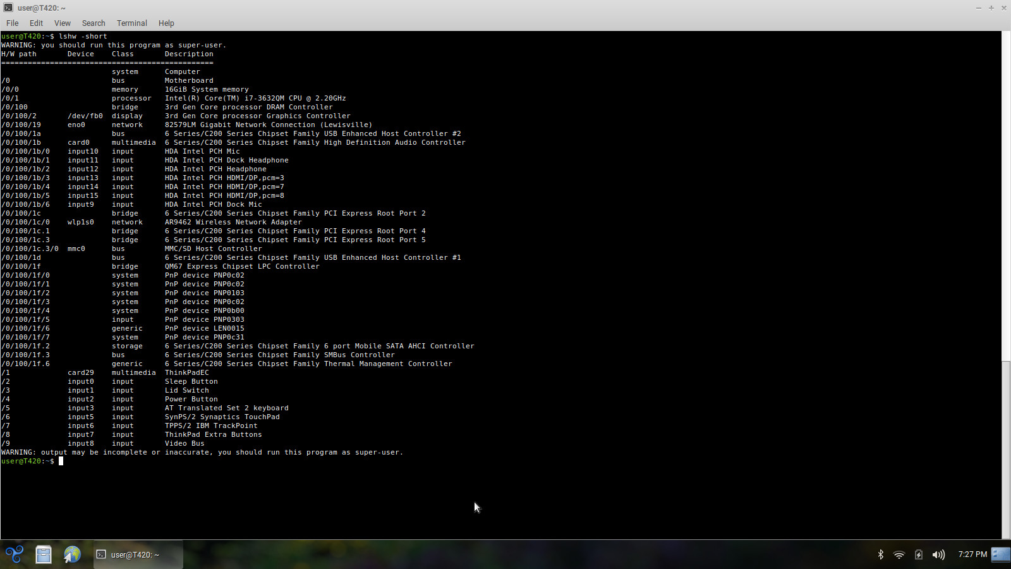Click the show desktop pager icon
Viewport: 1011px width, 569px height.
1001,554
